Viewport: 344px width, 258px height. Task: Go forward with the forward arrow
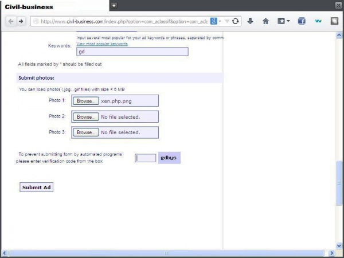[21, 21]
